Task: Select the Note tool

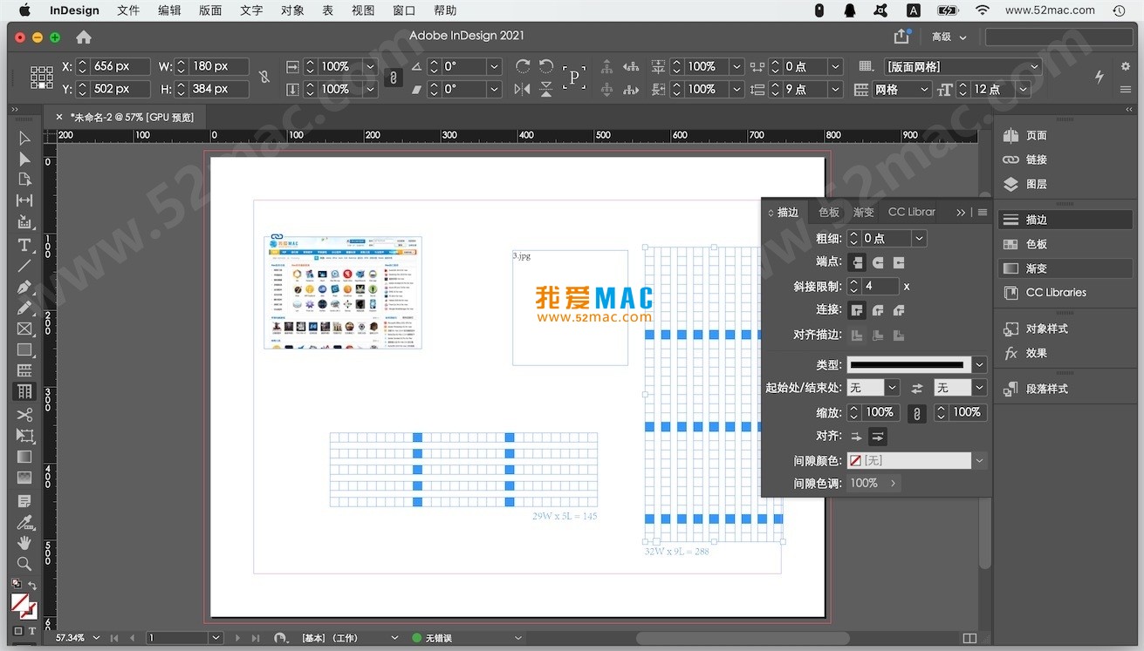Action: (x=24, y=501)
